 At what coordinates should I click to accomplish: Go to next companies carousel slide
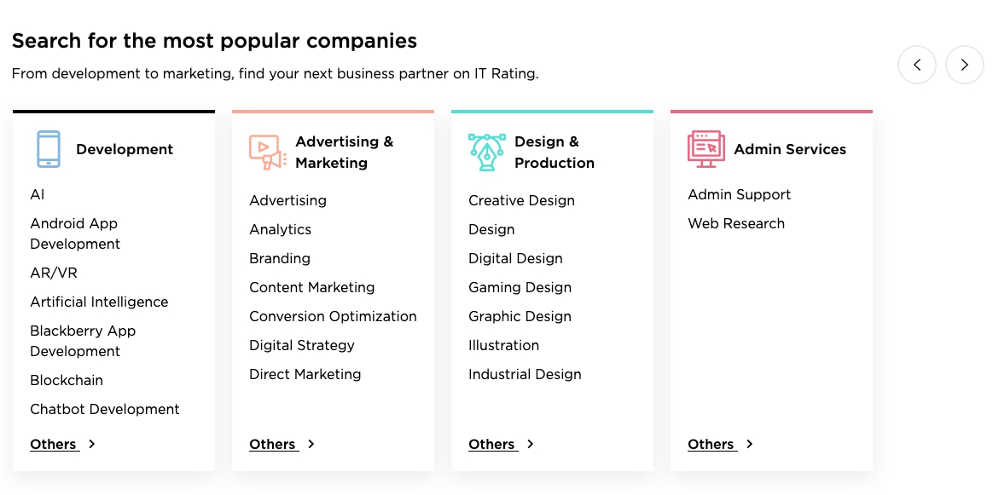tap(965, 65)
